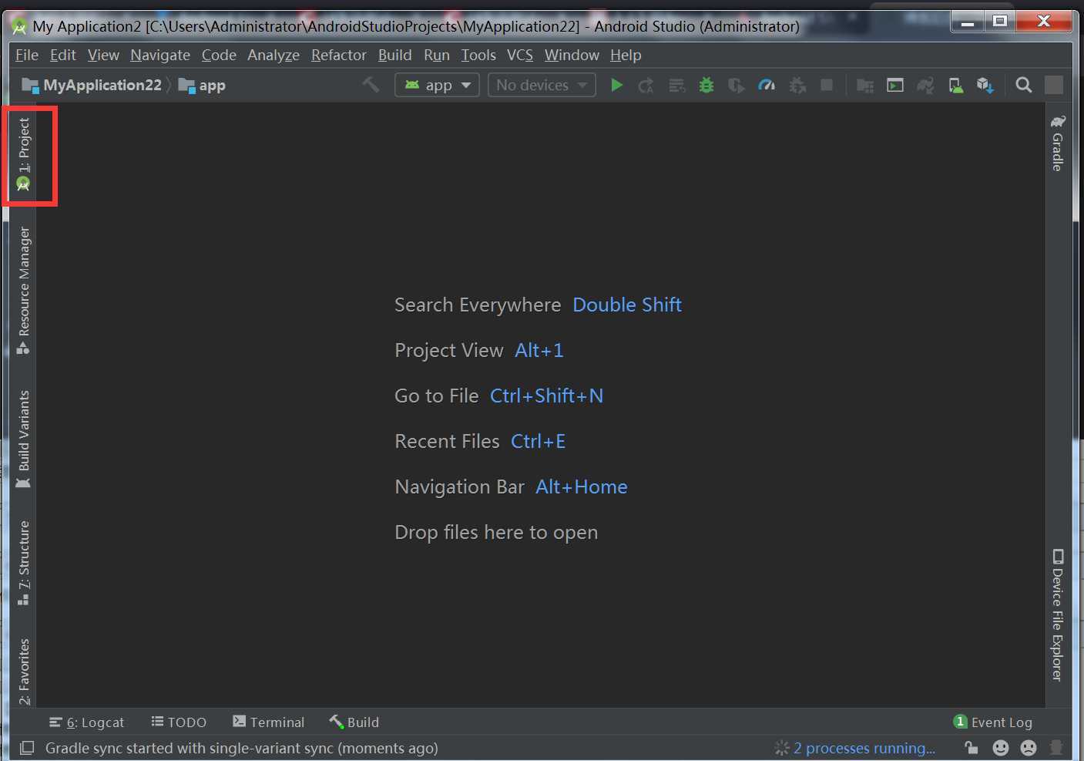Open the VCS menu

point(520,55)
